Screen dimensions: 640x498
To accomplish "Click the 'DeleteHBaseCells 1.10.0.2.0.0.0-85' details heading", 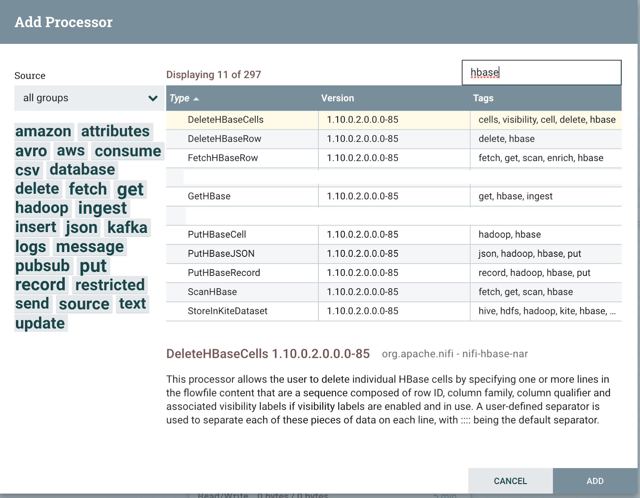I will coord(268,354).
